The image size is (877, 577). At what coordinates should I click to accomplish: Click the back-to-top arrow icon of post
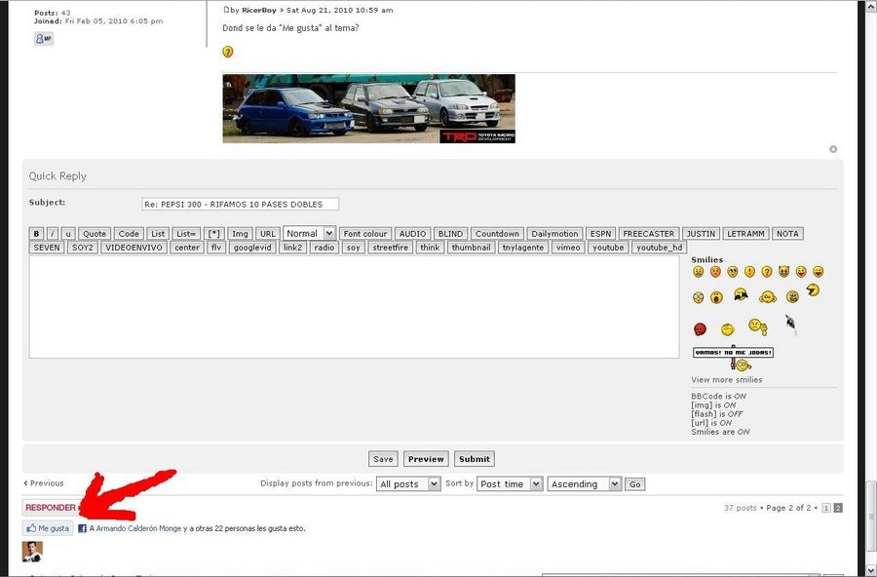click(x=833, y=149)
